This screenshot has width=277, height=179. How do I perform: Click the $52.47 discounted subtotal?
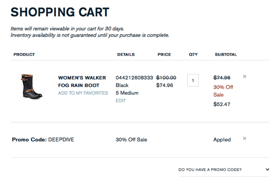[222, 104]
